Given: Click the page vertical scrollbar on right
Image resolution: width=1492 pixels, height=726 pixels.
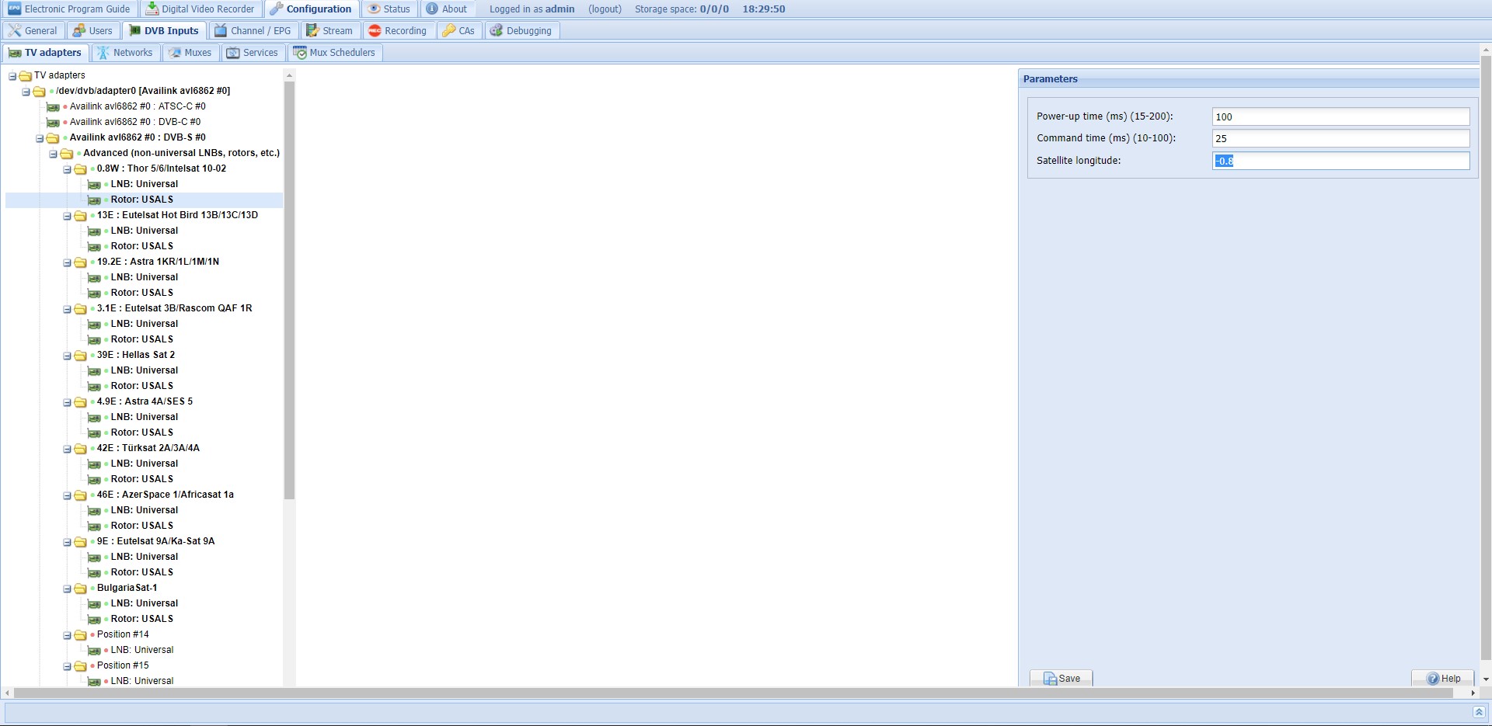Looking at the screenshot, I should coord(1486,357).
